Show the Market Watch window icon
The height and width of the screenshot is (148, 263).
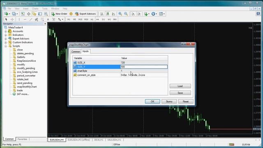pos(23,14)
